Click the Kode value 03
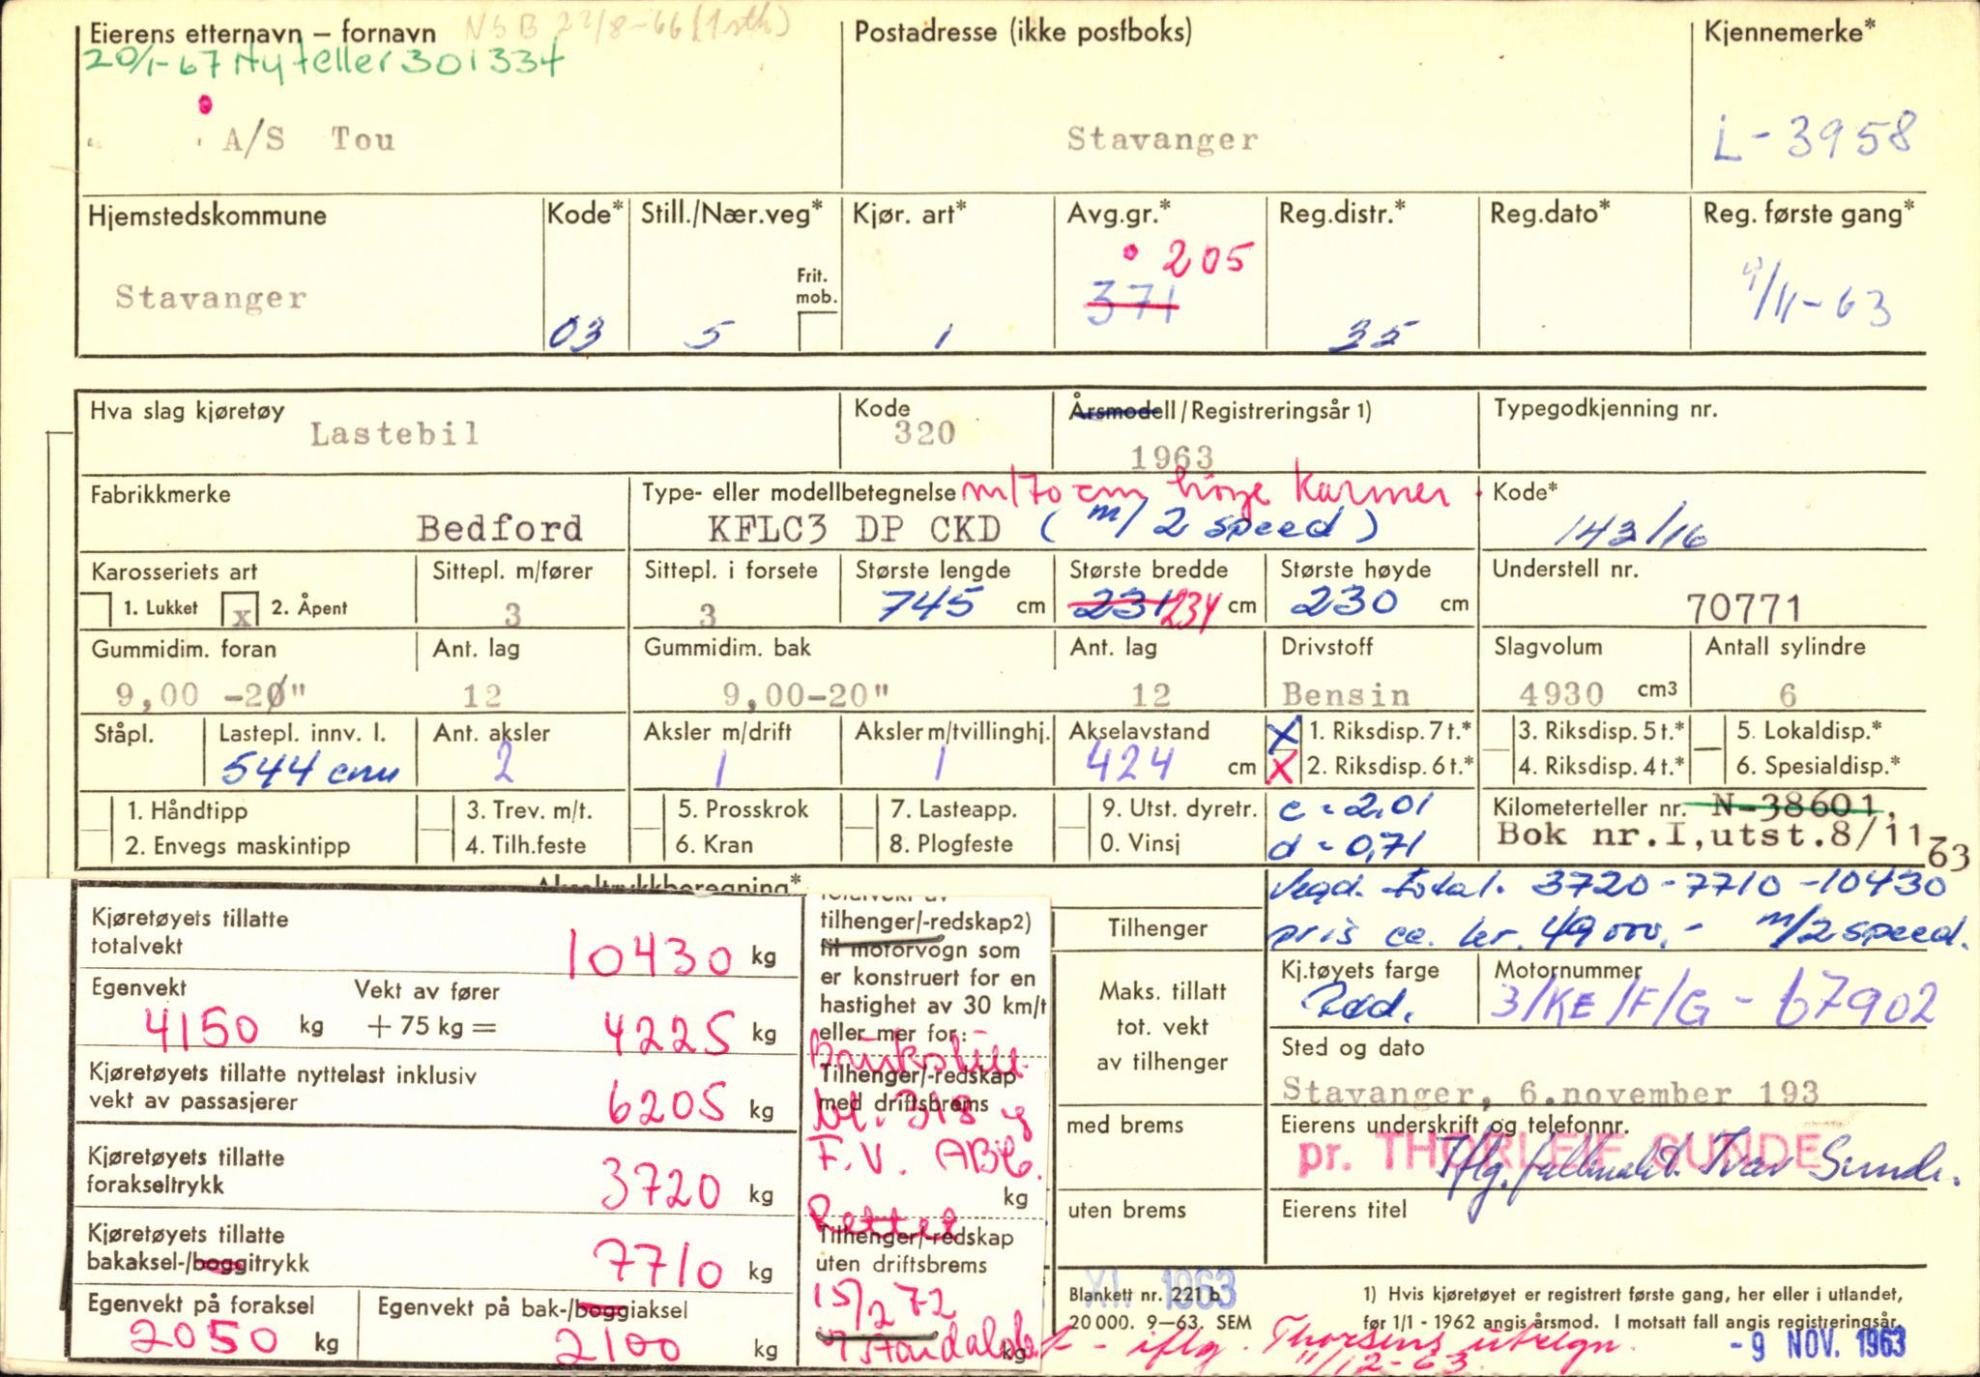Image resolution: width=1980 pixels, height=1377 pixels. (x=576, y=334)
